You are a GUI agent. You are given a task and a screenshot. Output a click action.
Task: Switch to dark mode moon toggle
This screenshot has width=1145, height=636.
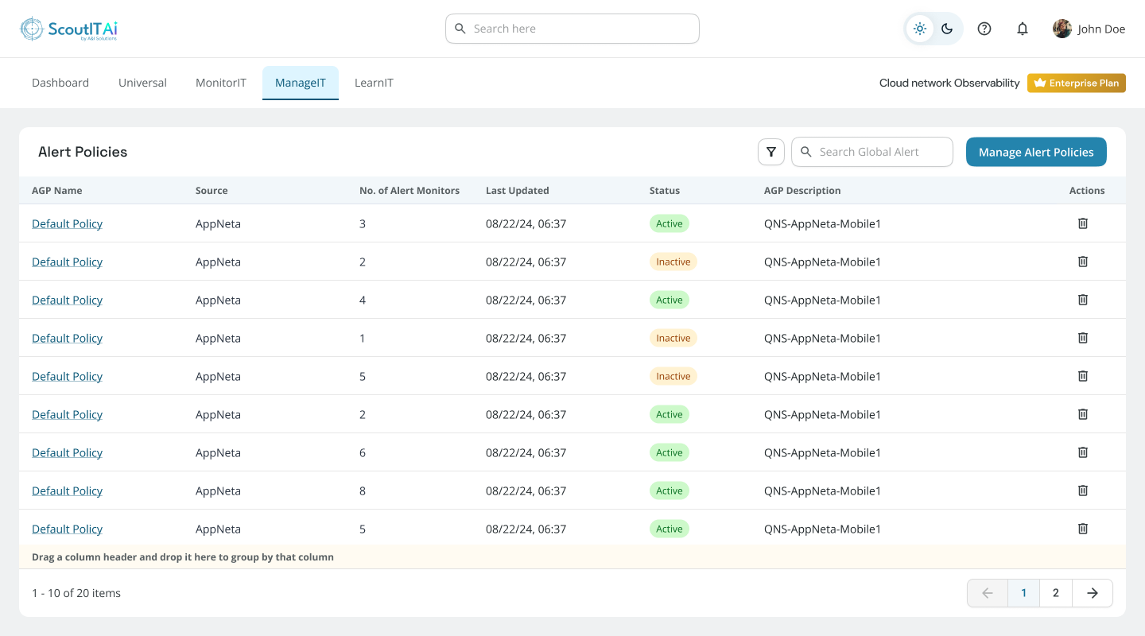click(x=947, y=29)
